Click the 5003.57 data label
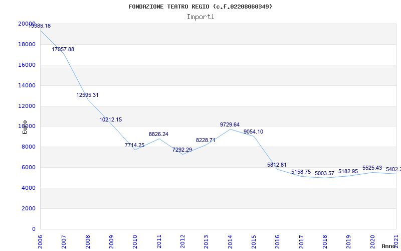 coord(324,173)
